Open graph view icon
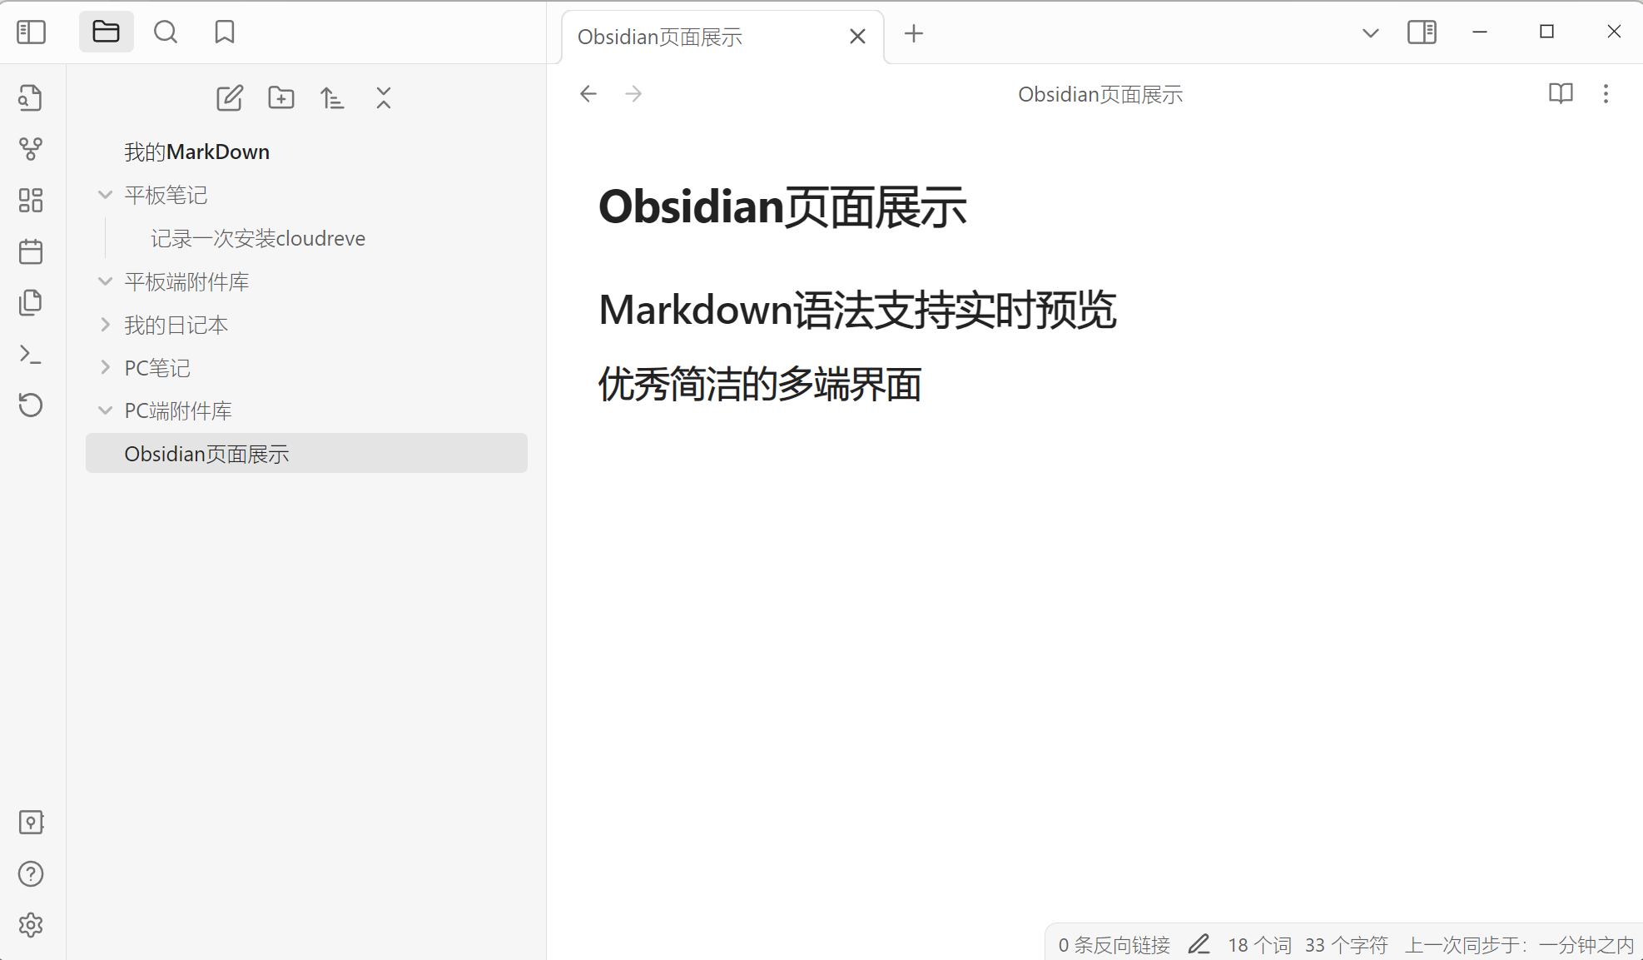Viewport: 1643px width, 960px height. [31, 149]
